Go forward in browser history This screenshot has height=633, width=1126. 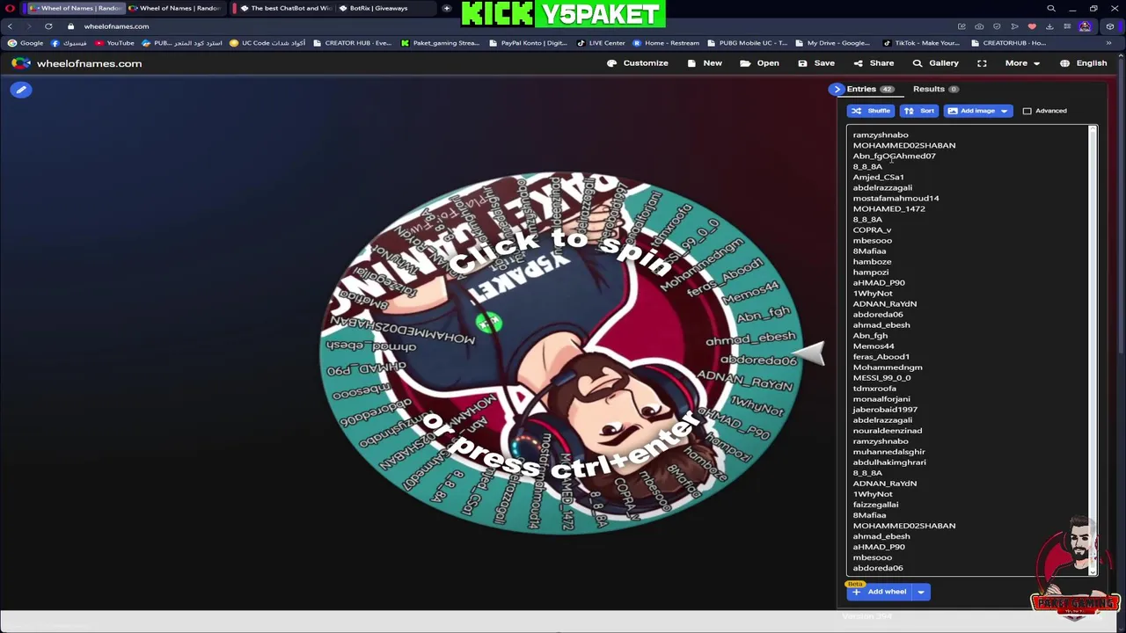click(x=29, y=26)
